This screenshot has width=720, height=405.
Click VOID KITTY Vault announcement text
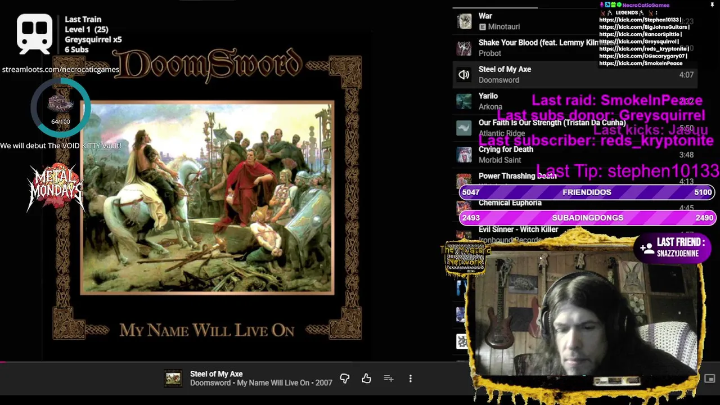(60, 146)
